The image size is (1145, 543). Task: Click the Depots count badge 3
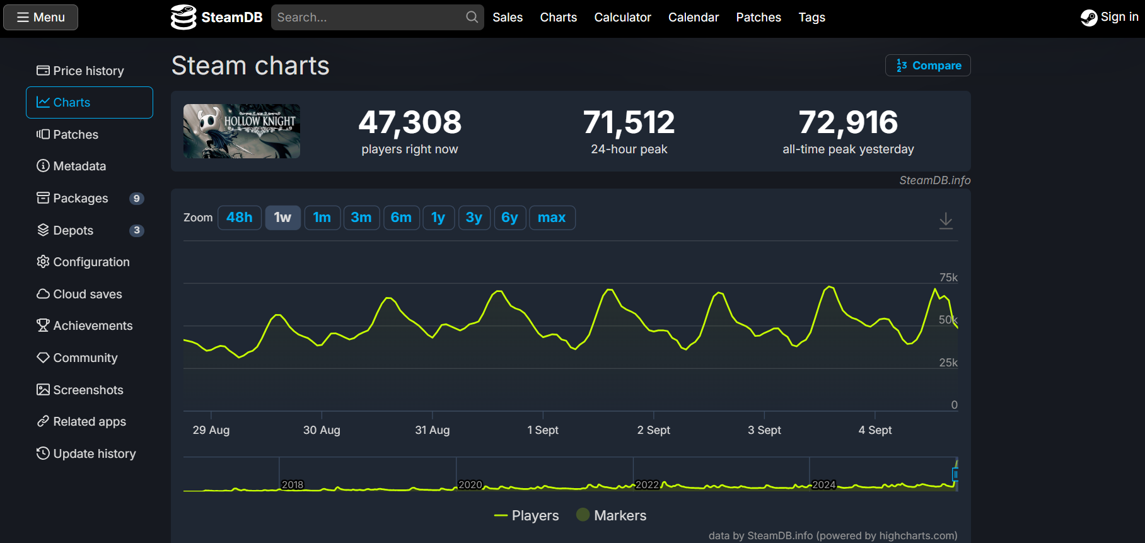click(137, 230)
